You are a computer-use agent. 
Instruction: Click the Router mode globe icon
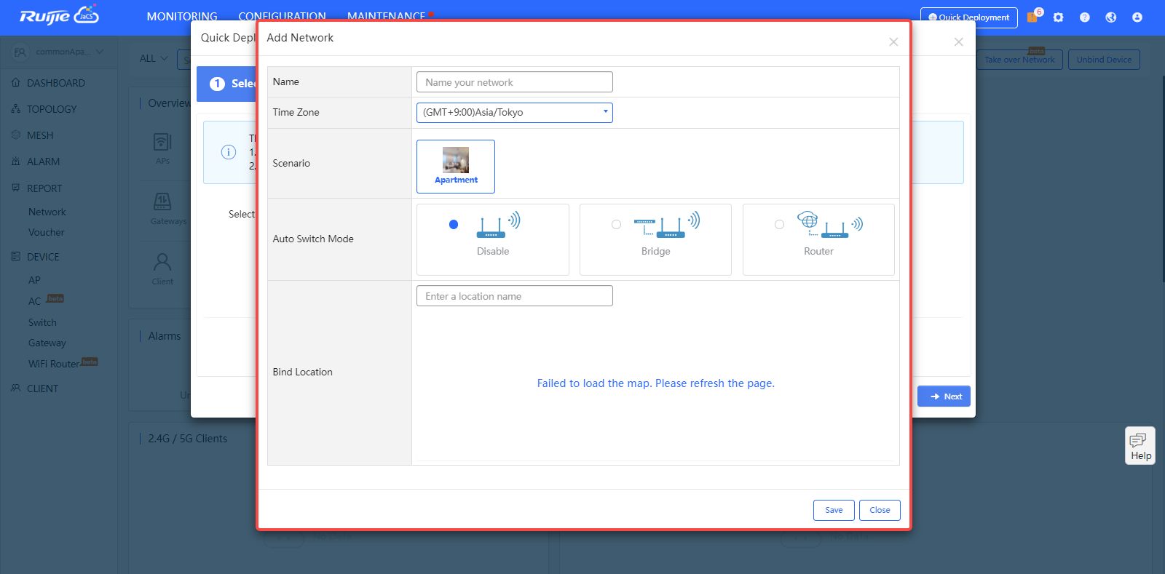click(807, 220)
